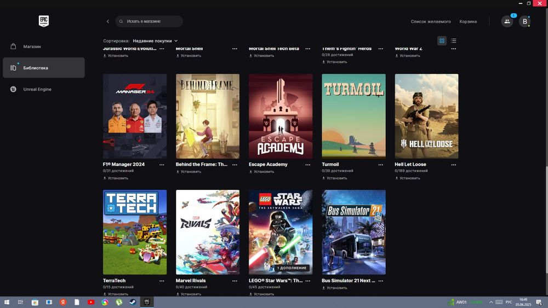
Task: Open LEGO Star Wars cover art
Action: 281,233
